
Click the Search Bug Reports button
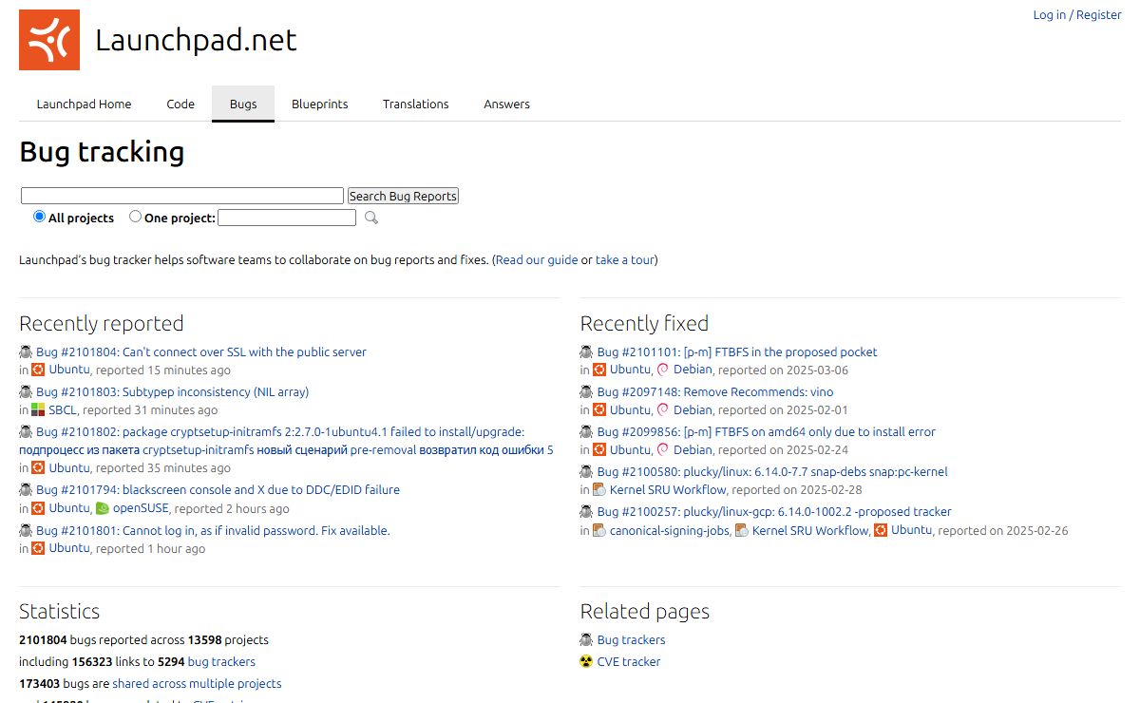pos(403,196)
